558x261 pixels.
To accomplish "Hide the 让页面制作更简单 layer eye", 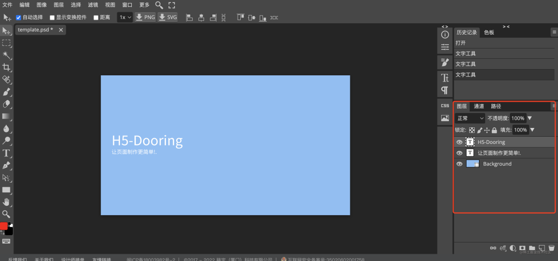I will pos(459,153).
